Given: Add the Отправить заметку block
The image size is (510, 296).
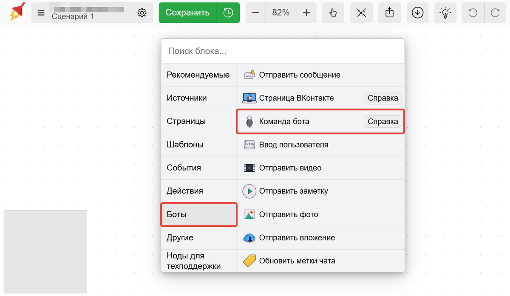Looking at the screenshot, I should pos(320,191).
